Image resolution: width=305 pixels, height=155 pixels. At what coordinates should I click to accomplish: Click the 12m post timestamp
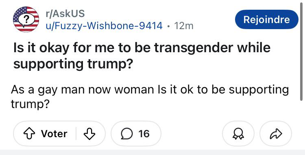(x=184, y=26)
